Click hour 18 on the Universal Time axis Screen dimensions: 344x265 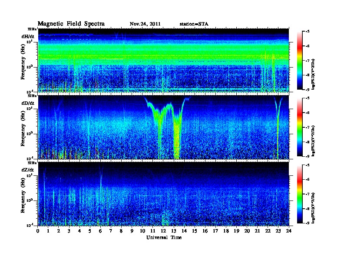click(226, 231)
